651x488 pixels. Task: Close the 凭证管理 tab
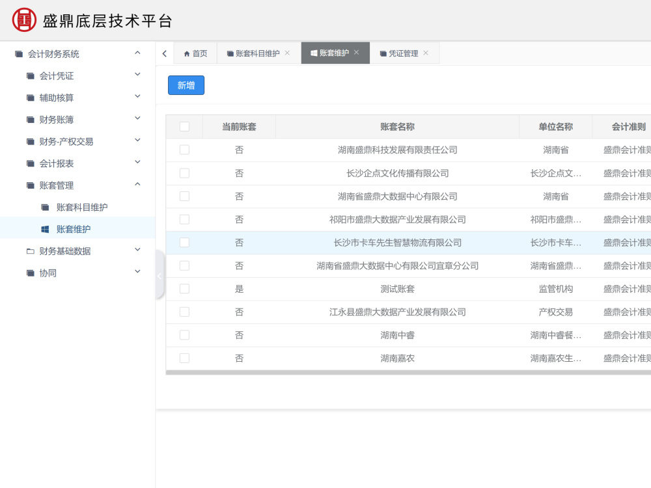coord(426,53)
